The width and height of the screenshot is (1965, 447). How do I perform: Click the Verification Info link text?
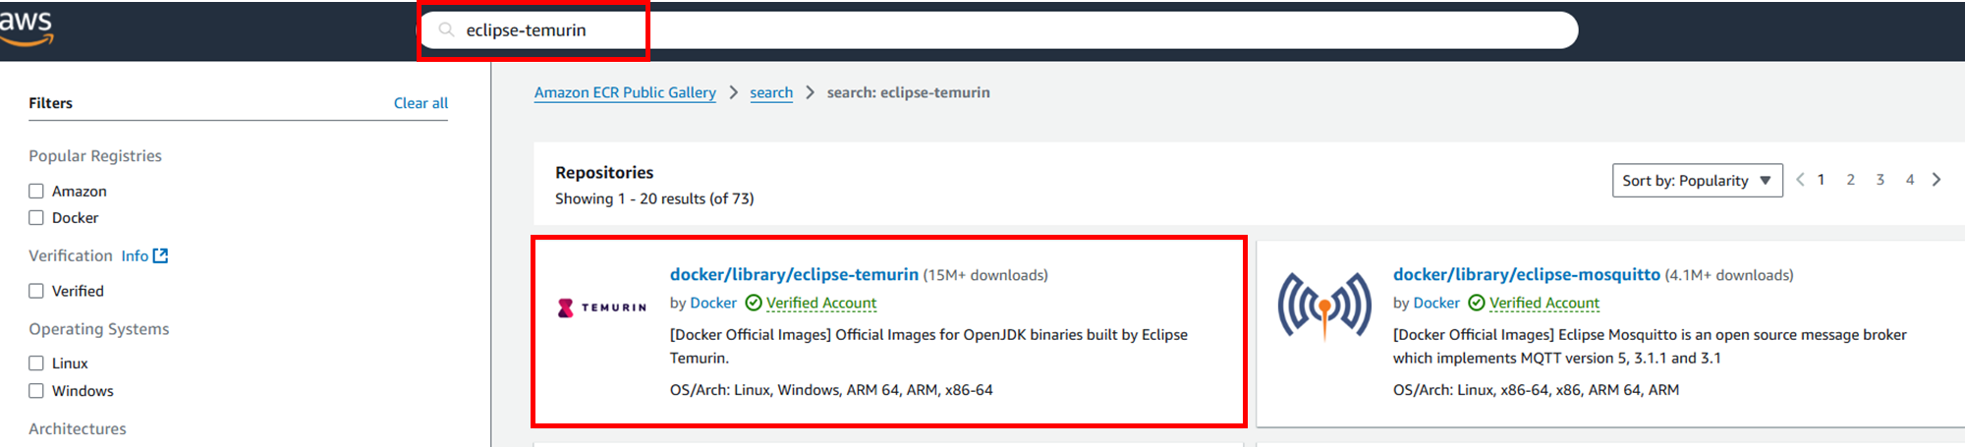135,256
